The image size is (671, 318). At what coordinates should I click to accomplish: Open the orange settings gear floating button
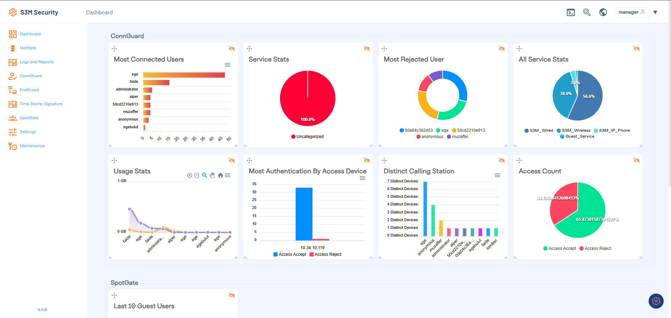tap(656, 301)
